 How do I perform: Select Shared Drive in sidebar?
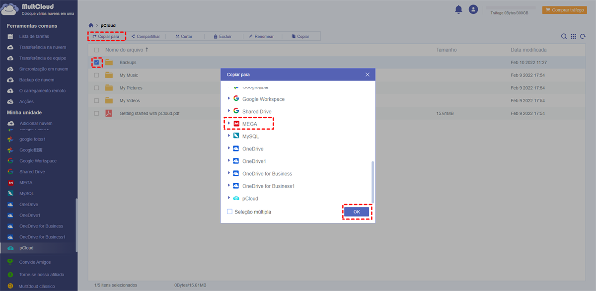[x=32, y=172]
